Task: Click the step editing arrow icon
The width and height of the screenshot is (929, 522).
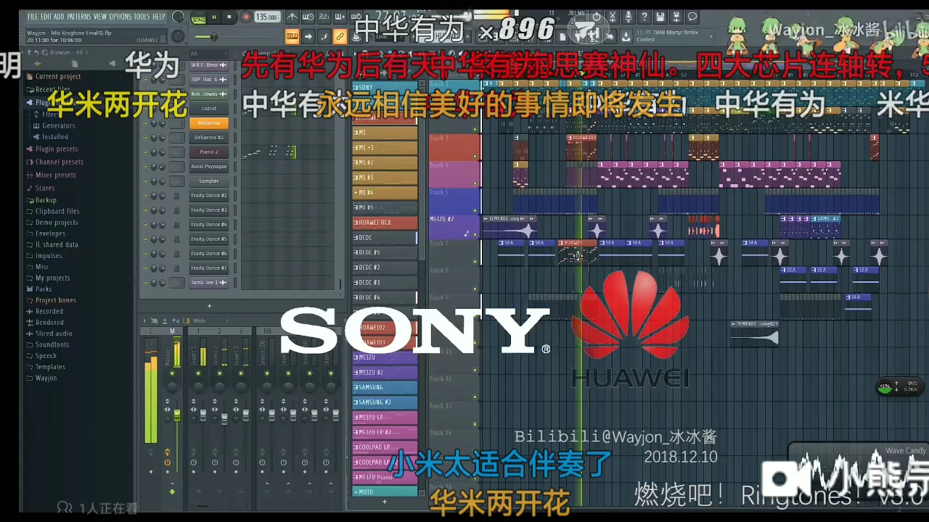Action: 308,36
